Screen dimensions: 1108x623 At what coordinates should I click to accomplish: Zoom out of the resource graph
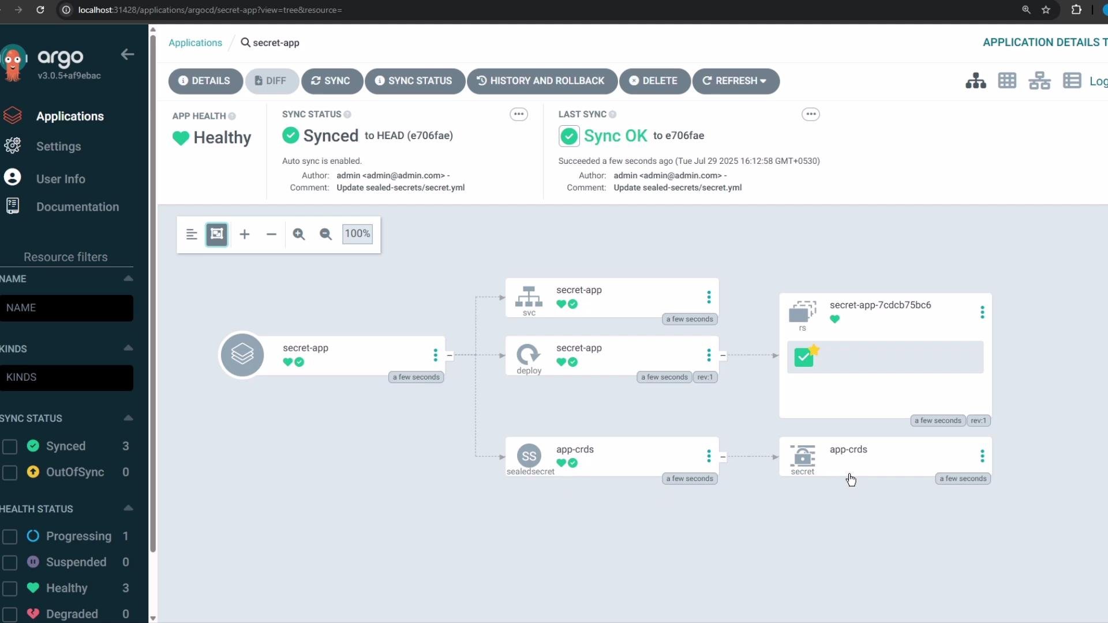(x=326, y=234)
